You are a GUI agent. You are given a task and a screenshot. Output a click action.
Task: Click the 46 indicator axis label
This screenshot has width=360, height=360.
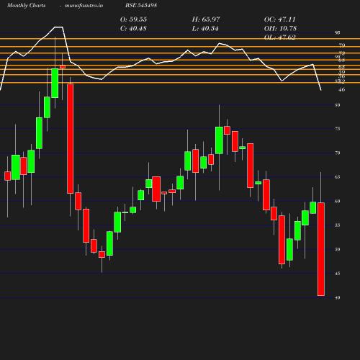tap(341, 89)
